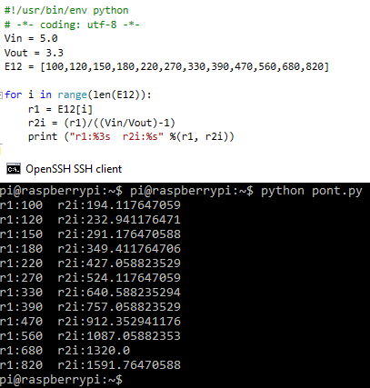Image resolution: width=370 pixels, height=388 pixels.
Task: Click the utf-8 coding comment line
Action: [x=72, y=25]
